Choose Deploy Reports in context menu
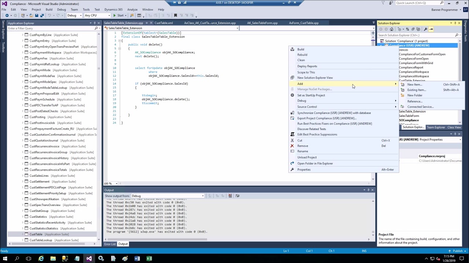The height and width of the screenshot is (263, 469). (x=307, y=66)
